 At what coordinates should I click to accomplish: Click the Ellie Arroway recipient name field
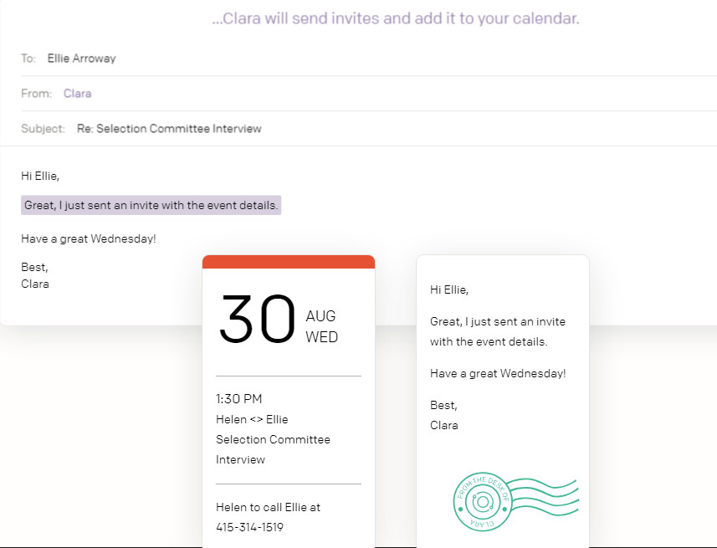(x=81, y=59)
